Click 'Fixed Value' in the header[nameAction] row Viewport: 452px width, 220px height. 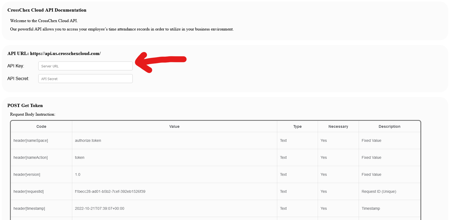tap(371, 157)
